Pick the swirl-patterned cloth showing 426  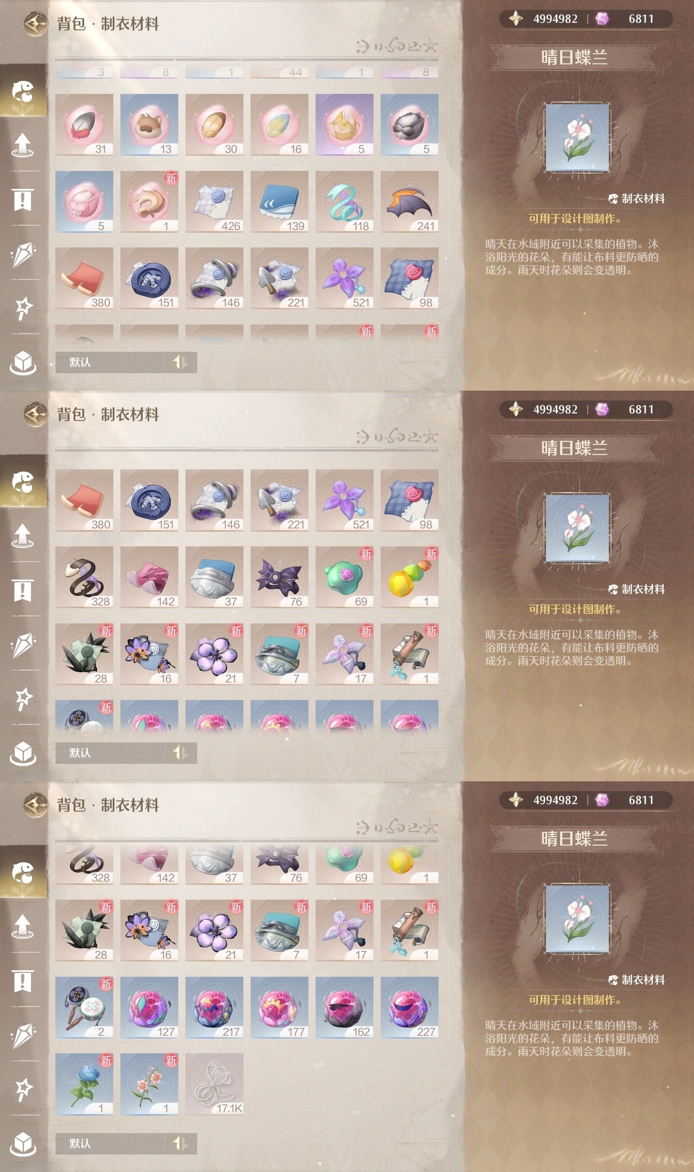pyautogui.click(x=214, y=202)
